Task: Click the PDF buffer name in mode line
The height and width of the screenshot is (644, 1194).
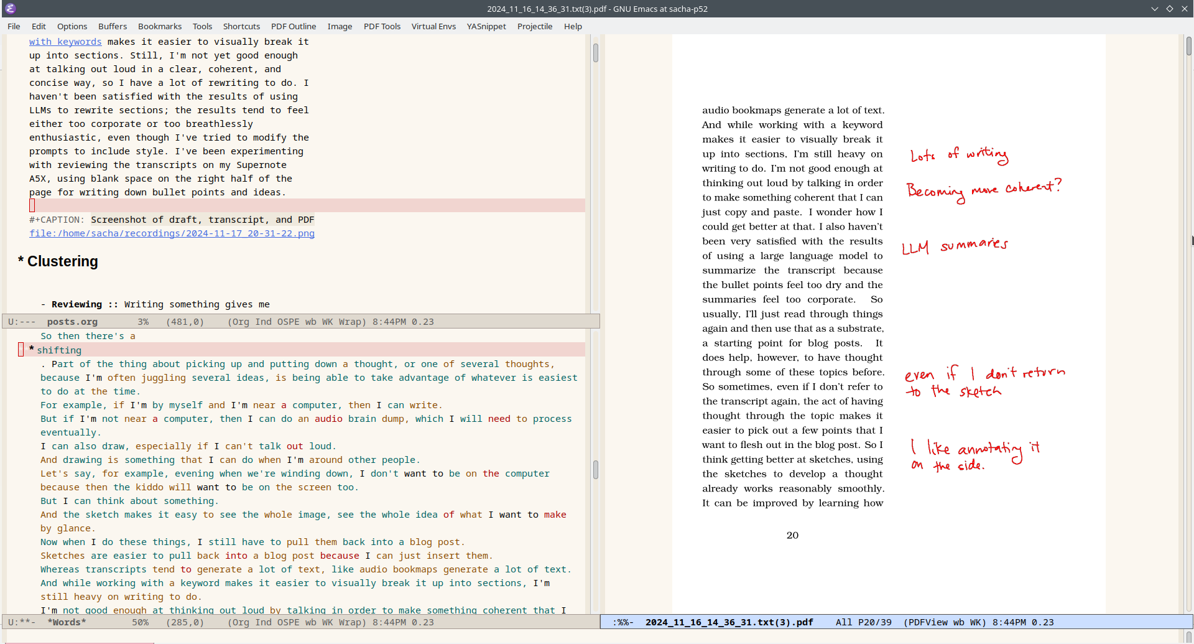Action: (729, 622)
